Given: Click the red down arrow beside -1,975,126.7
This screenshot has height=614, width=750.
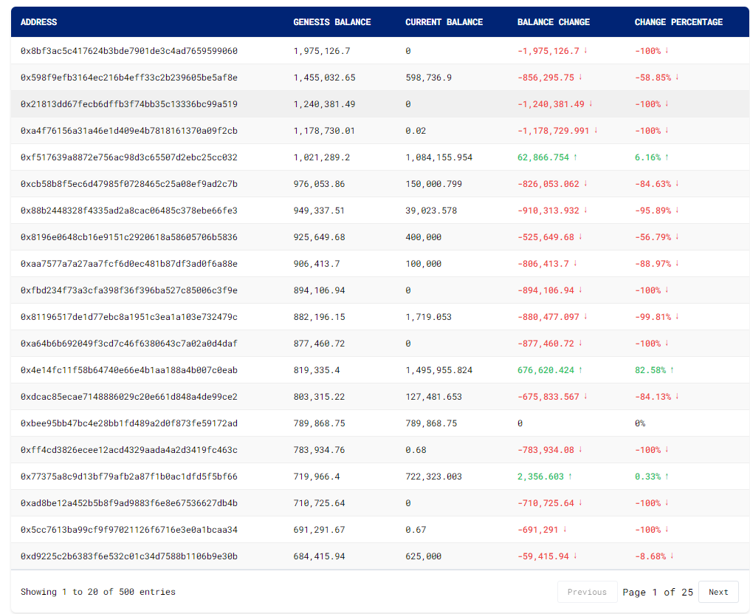Looking at the screenshot, I should click(585, 51).
